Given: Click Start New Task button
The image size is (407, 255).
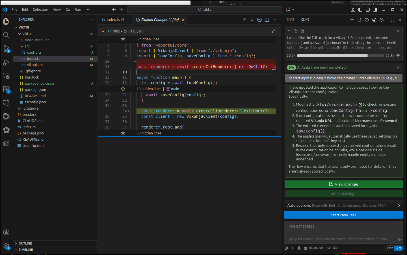Looking at the screenshot, I should (344, 215).
